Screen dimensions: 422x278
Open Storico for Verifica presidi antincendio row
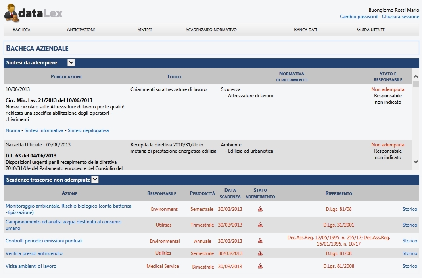(x=410, y=253)
